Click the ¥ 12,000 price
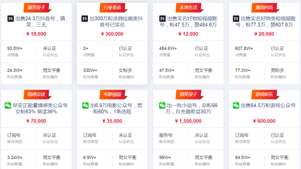 tap(188, 34)
